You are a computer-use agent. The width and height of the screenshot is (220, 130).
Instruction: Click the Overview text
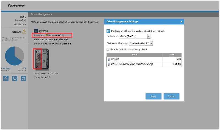coord(93,22)
